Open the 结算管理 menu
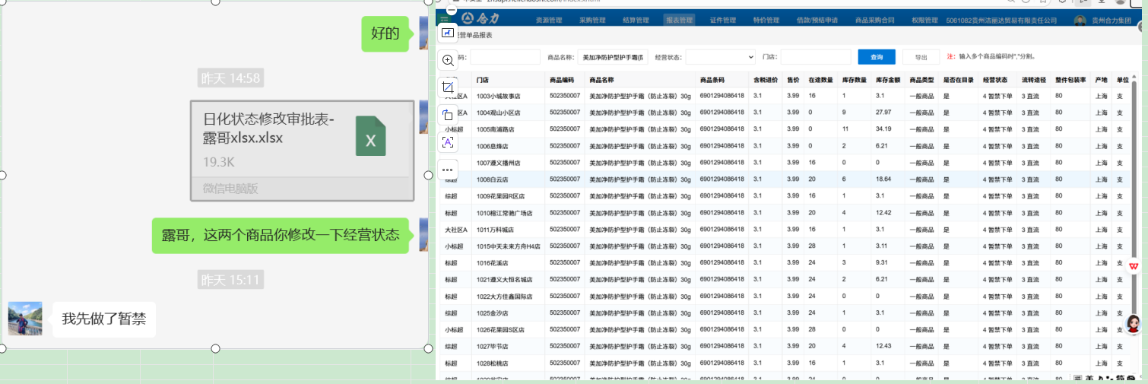This screenshot has width=1148, height=384. pos(636,20)
